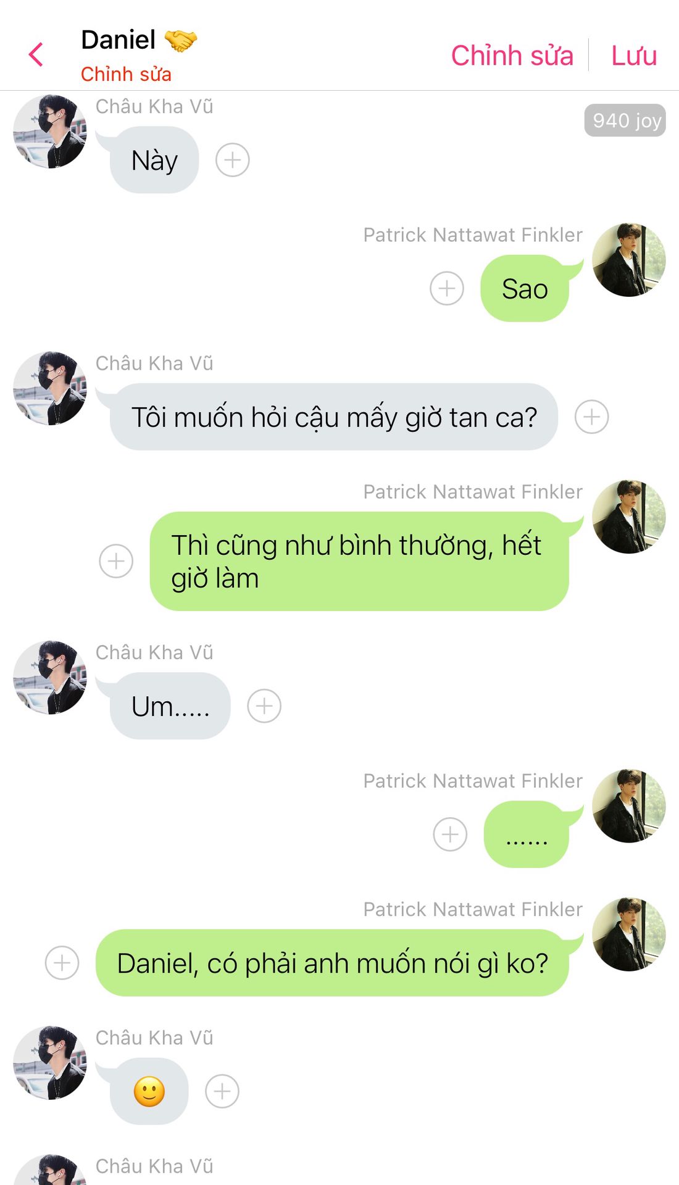
Task: Click the plus icon beside "Này" message
Action: (233, 160)
